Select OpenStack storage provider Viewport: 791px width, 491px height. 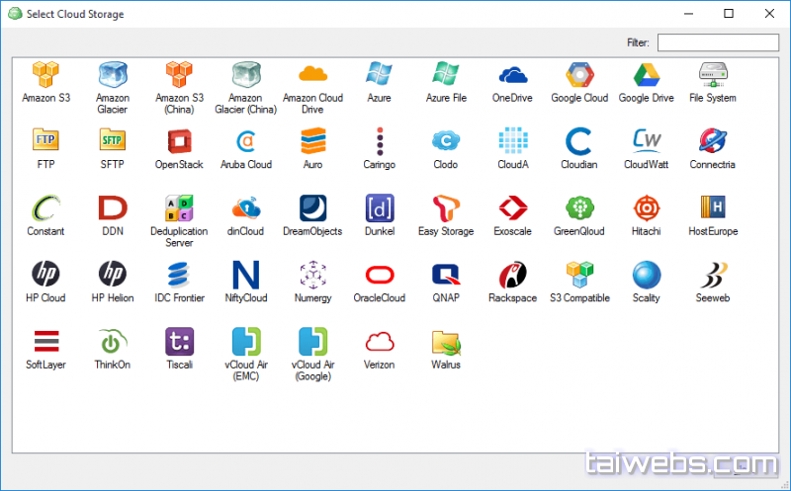click(179, 141)
